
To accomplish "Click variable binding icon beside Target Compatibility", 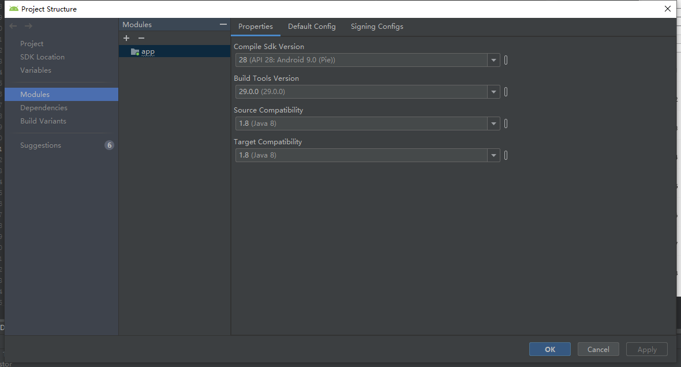I will click(506, 155).
